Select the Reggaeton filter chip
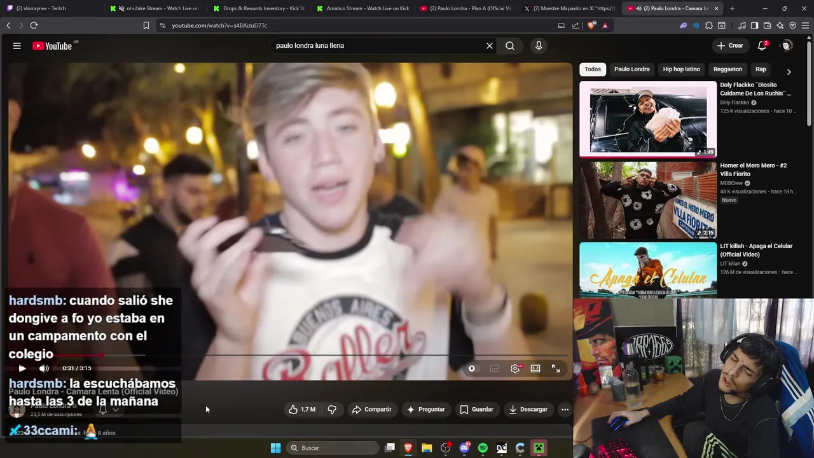This screenshot has height=458, width=814. pyautogui.click(x=728, y=69)
